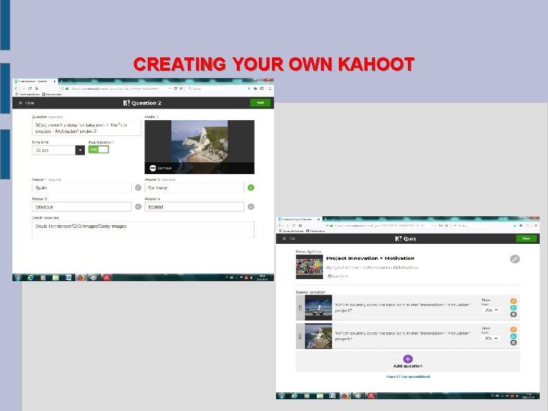Click Firefox icon in Question 2 window taskbar

pos(81,278)
